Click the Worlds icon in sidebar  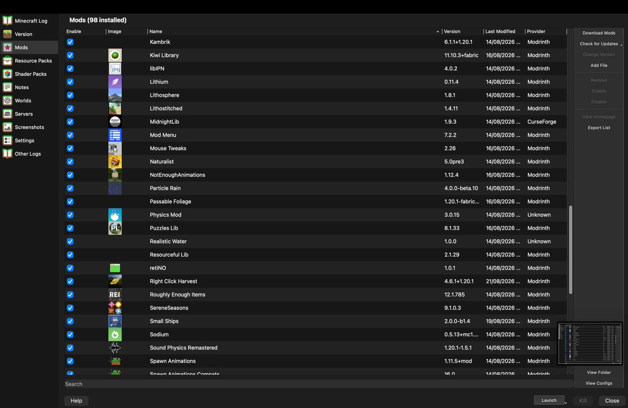[x=7, y=101]
